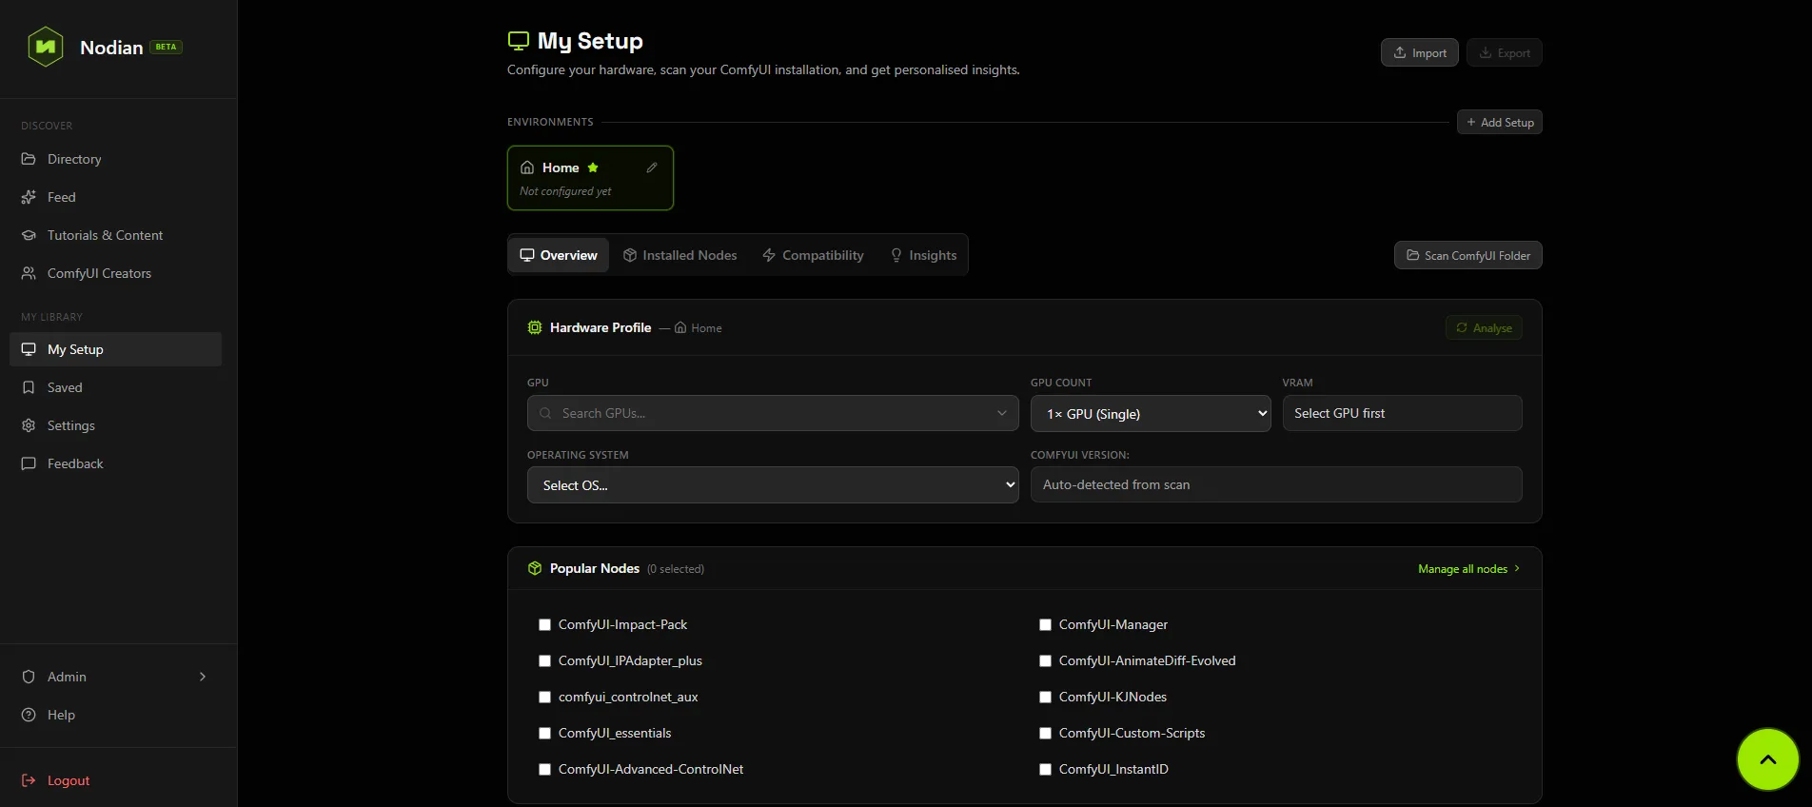Check the ComfyUI-Manager checkbox
Image resolution: width=1812 pixels, height=807 pixels.
[1046, 625]
